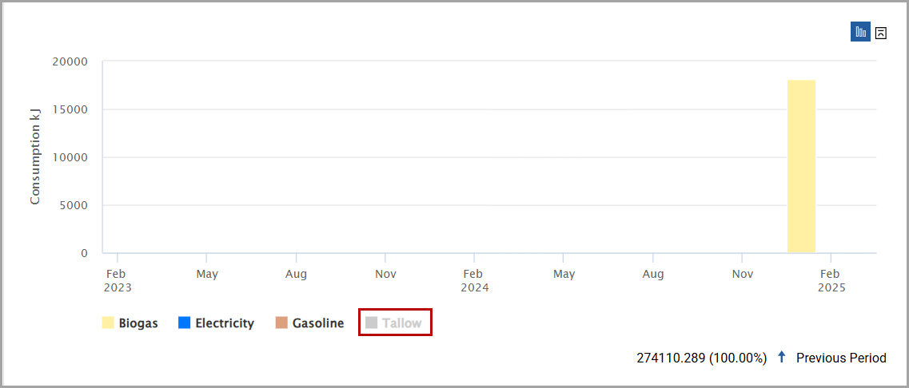Click the 274110.289 (100.00%) value
Image resolution: width=909 pixels, height=388 pixels.
click(x=701, y=358)
